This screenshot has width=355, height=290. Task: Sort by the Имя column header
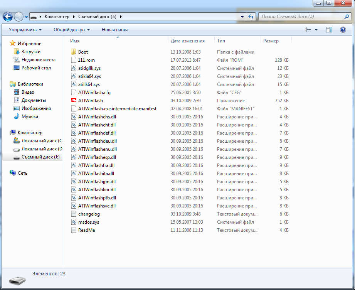(x=75, y=41)
